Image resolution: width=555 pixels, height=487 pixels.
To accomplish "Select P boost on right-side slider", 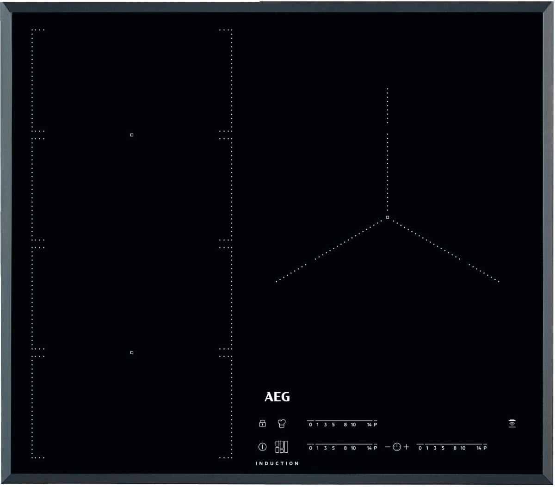I will coord(485,448).
